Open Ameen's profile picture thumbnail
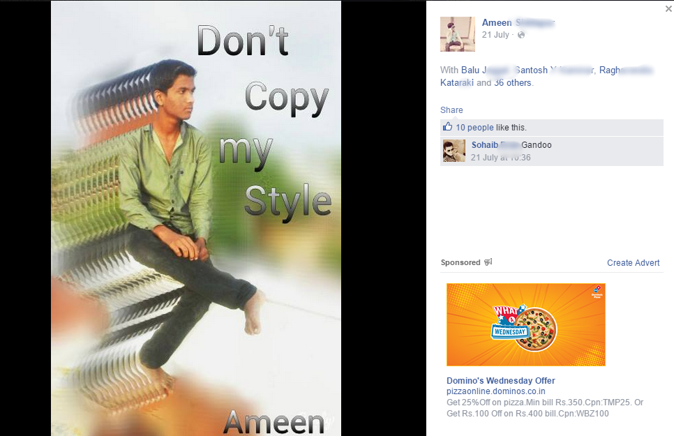Screen dimensions: 674x436 tap(458, 34)
